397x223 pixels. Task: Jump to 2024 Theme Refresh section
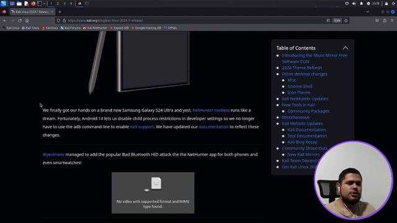[302, 68]
